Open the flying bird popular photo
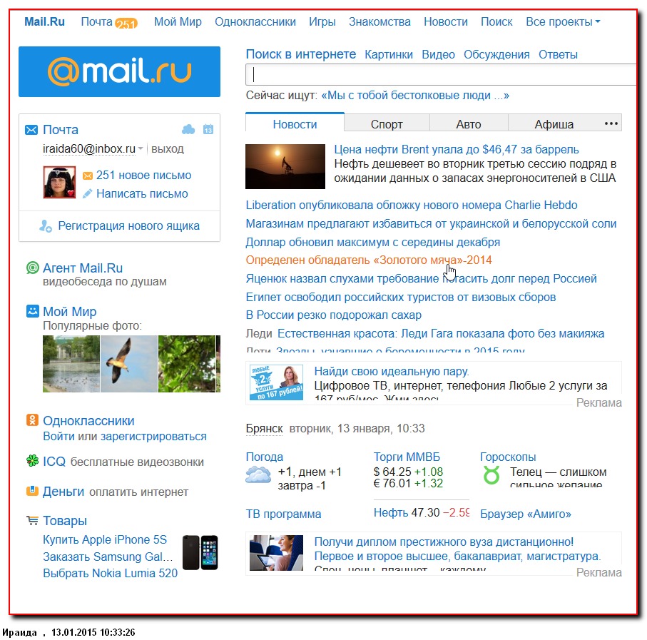 point(129,364)
